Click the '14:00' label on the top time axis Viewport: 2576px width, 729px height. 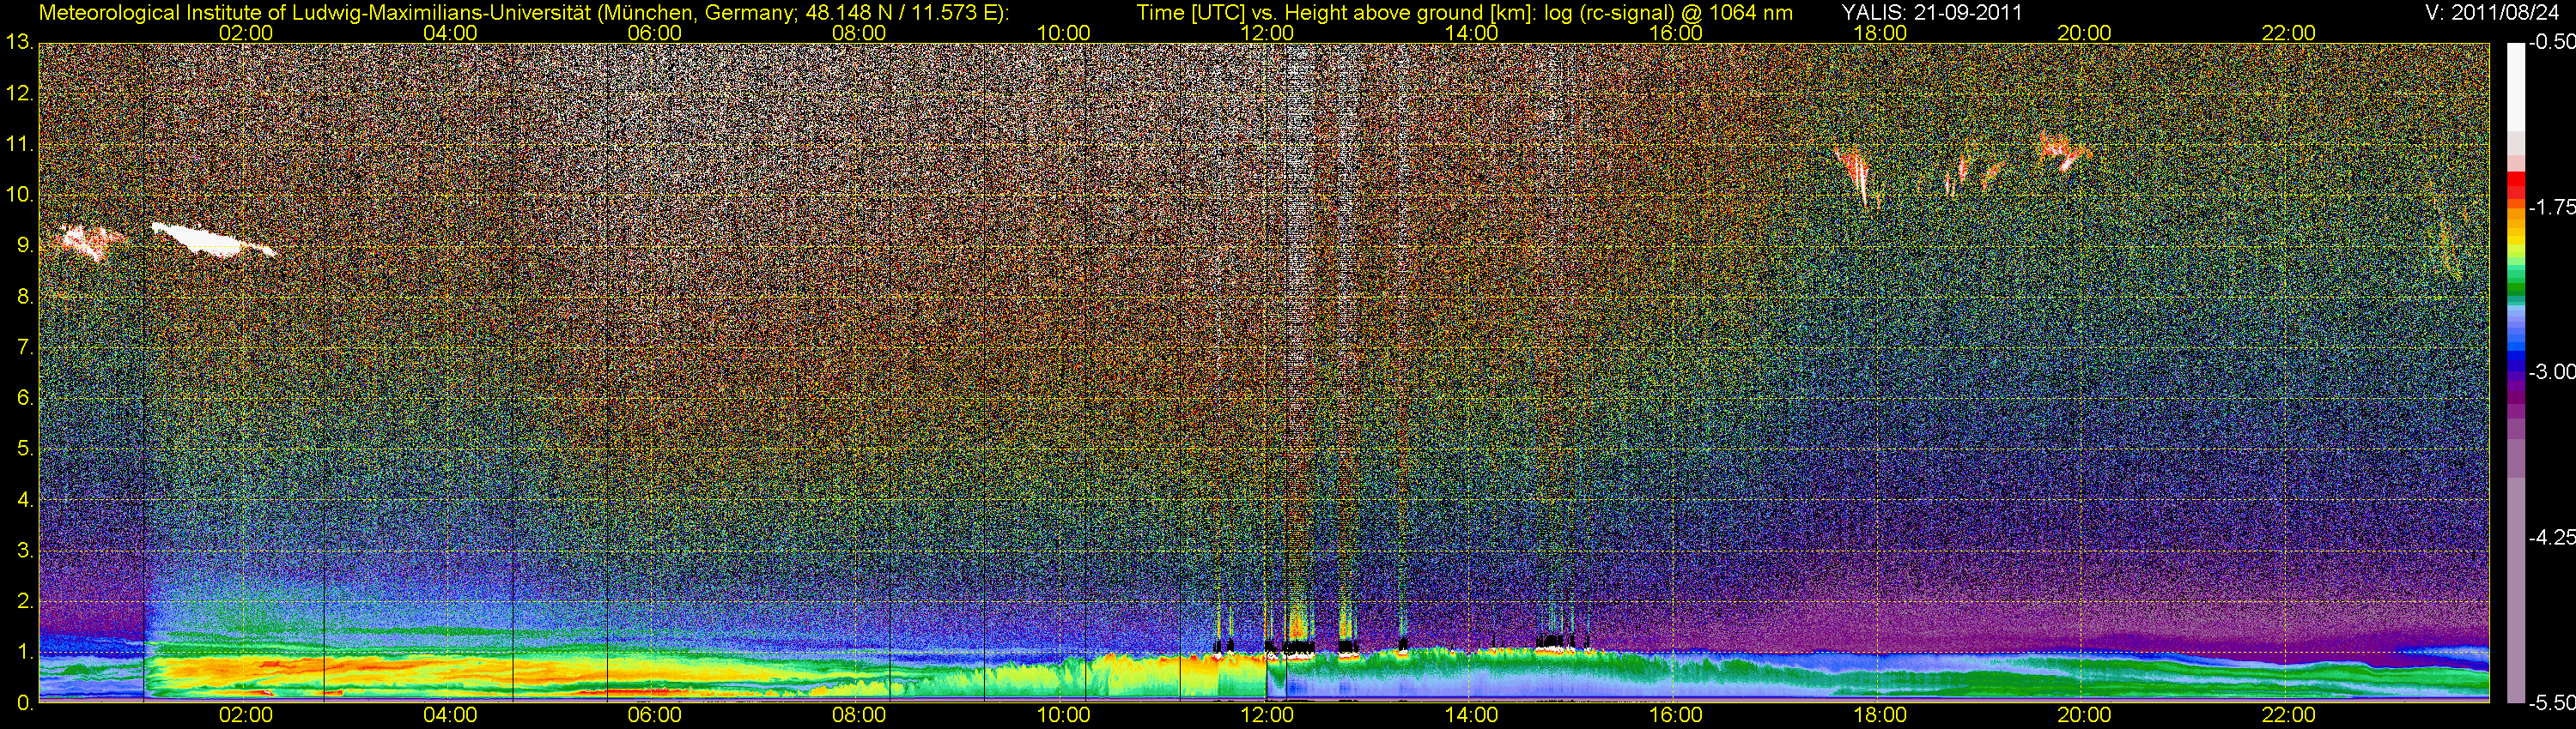click(x=1471, y=33)
